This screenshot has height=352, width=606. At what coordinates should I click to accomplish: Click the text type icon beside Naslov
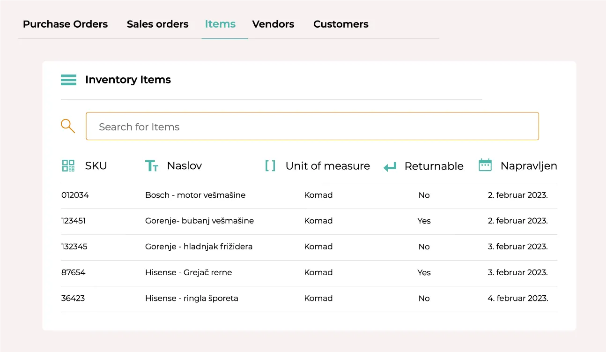click(152, 165)
